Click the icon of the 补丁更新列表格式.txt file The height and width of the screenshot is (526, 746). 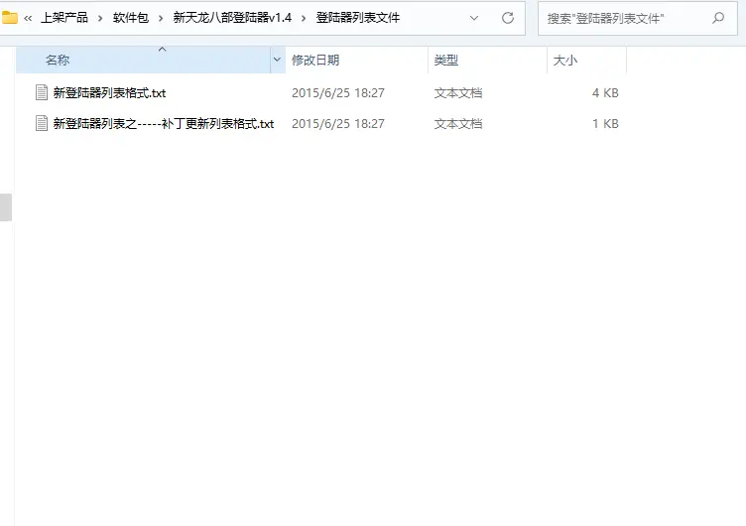point(42,124)
